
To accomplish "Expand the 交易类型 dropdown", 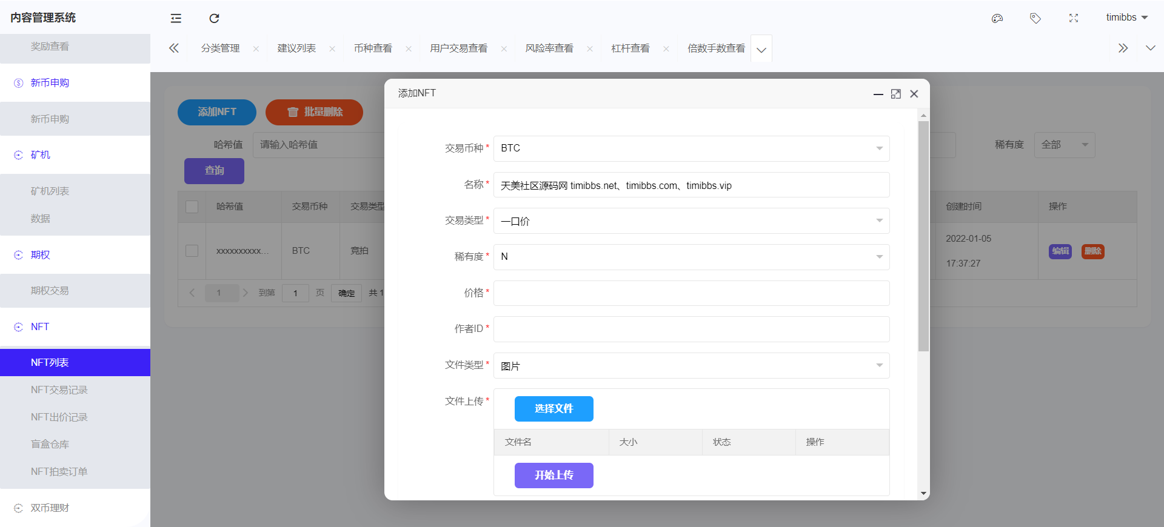I will click(x=691, y=221).
